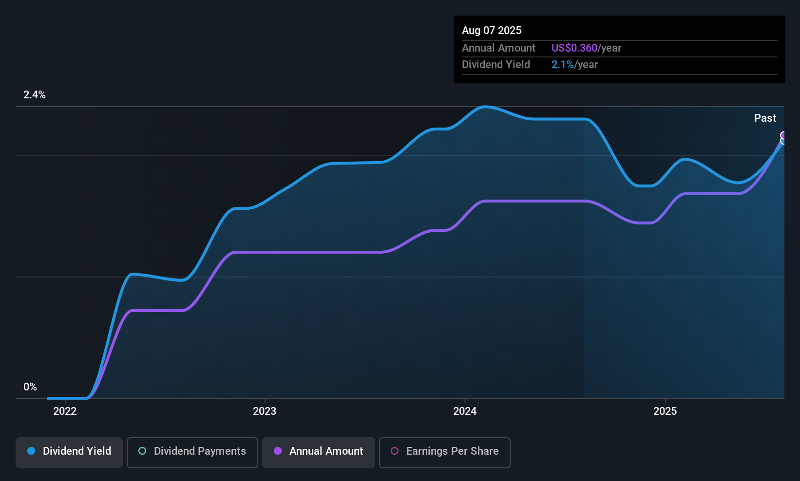The width and height of the screenshot is (800, 481).
Task: Click the 2.4% y-axis label
Action: 35,95
